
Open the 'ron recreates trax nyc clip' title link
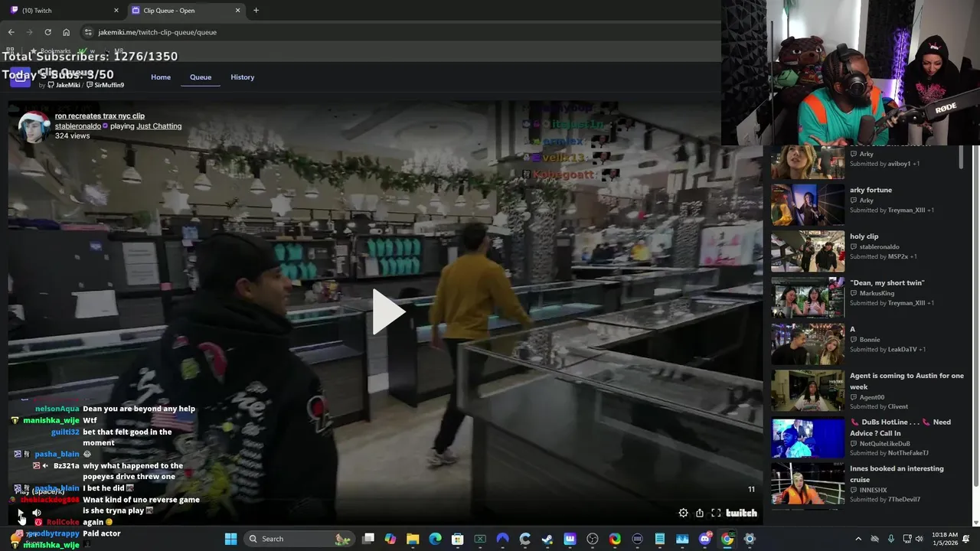point(100,116)
